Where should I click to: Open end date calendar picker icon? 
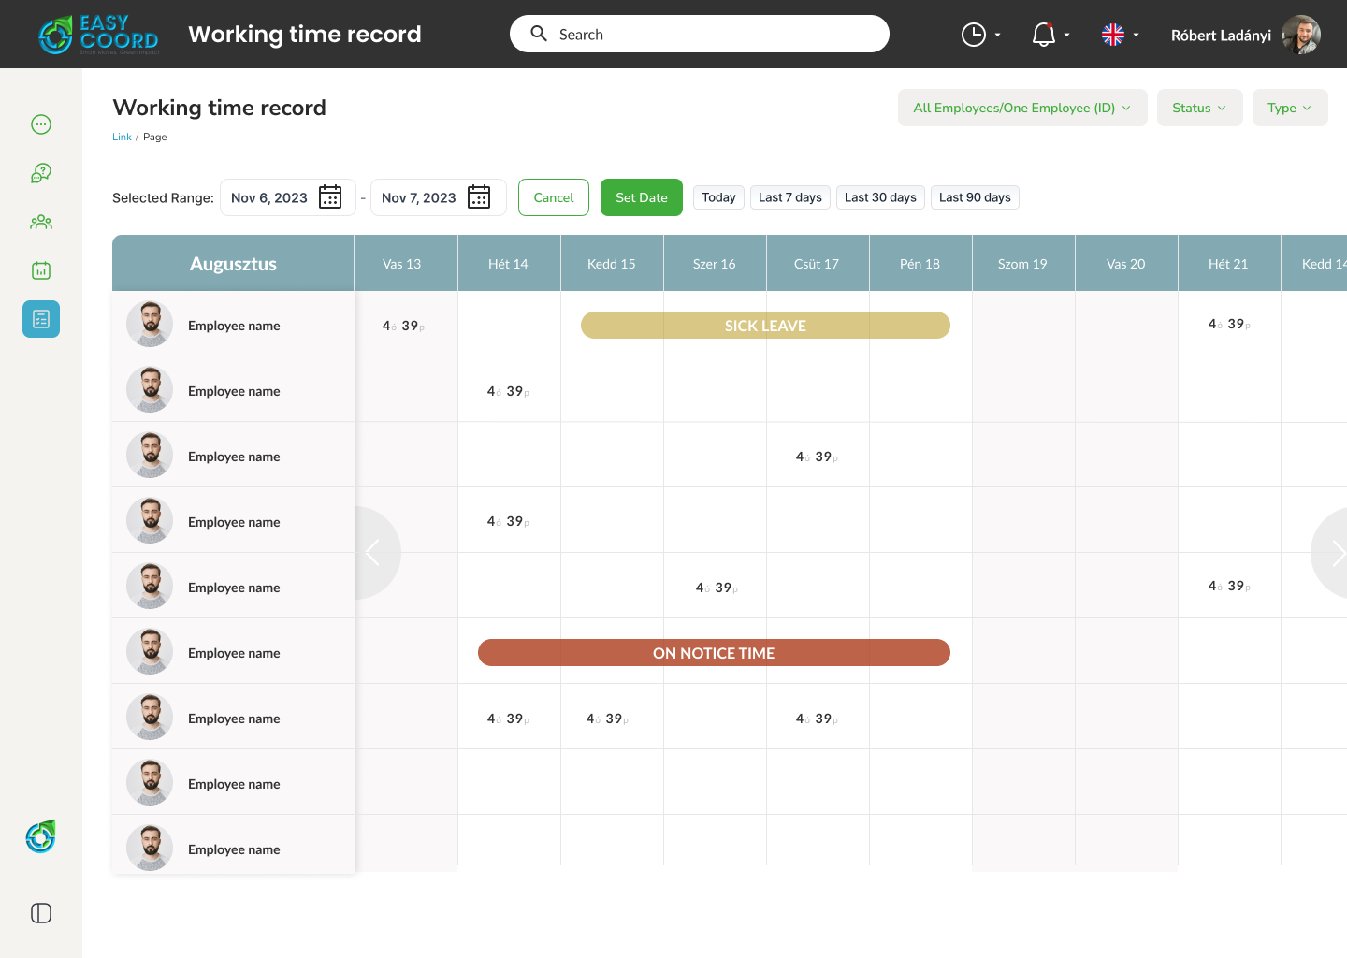click(479, 197)
